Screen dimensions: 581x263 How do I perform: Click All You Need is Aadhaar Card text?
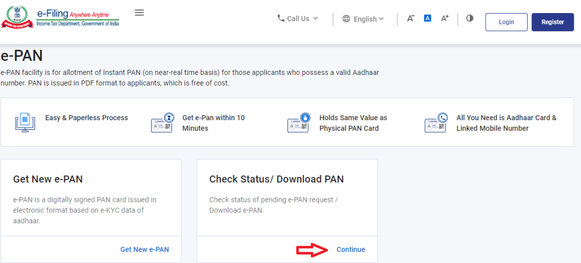tap(507, 123)
